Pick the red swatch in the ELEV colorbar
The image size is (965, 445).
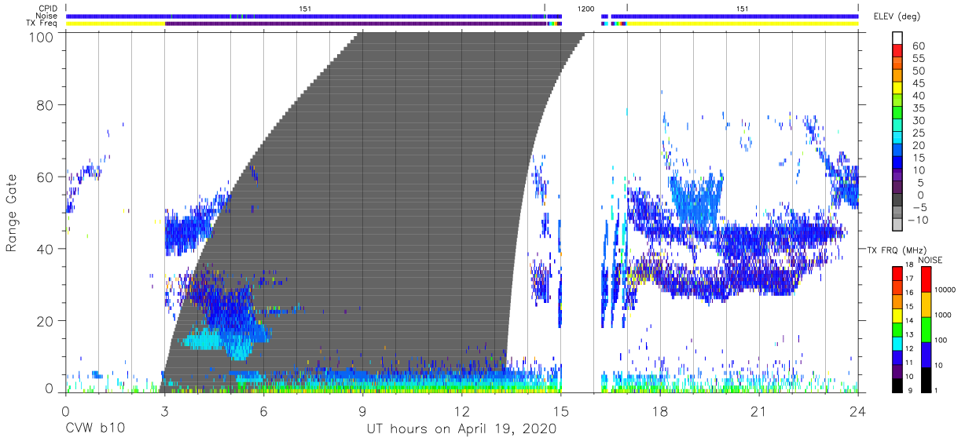click(897, 51)
